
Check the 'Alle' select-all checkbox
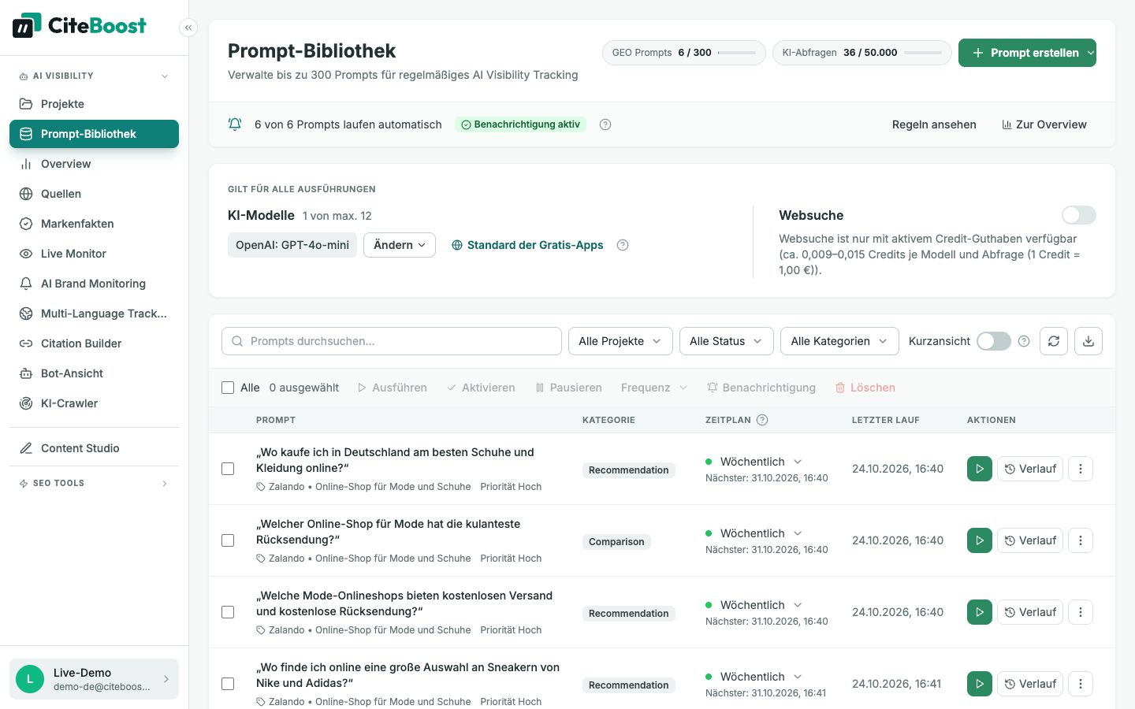point(228,388)
